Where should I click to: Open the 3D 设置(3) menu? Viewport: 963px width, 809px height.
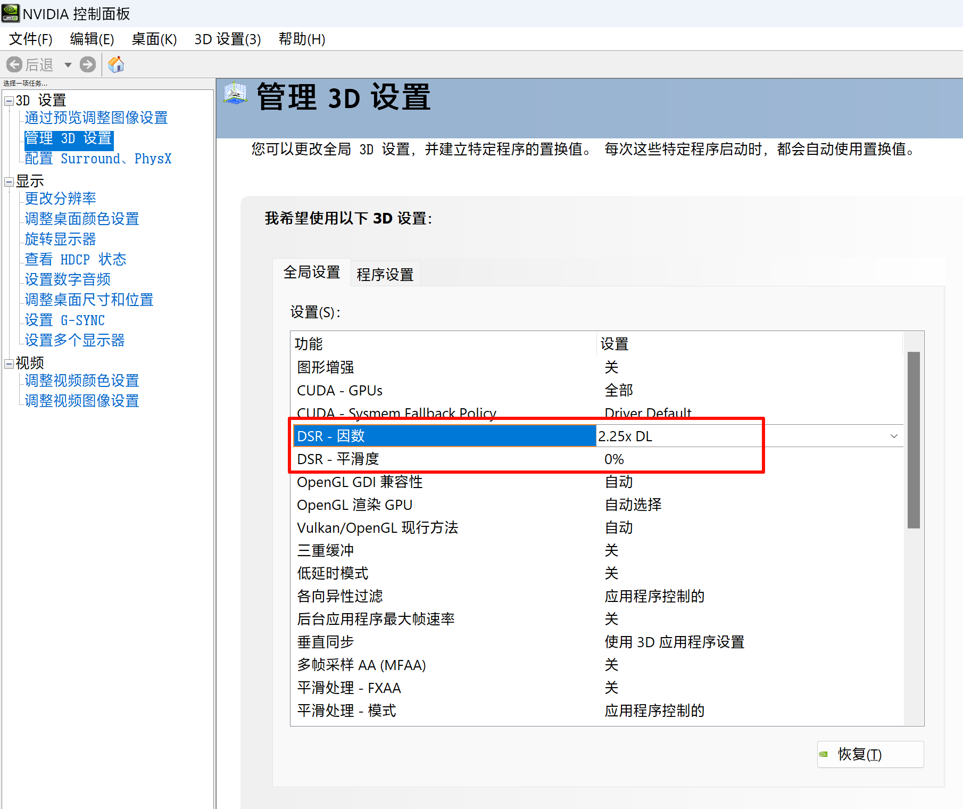click(228, 39)
